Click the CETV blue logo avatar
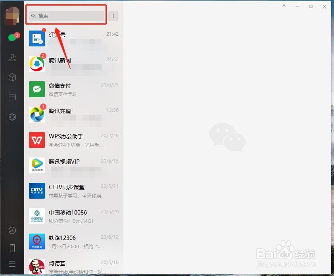334x276 pixels. pyautogui.click(x=37, y=191)
